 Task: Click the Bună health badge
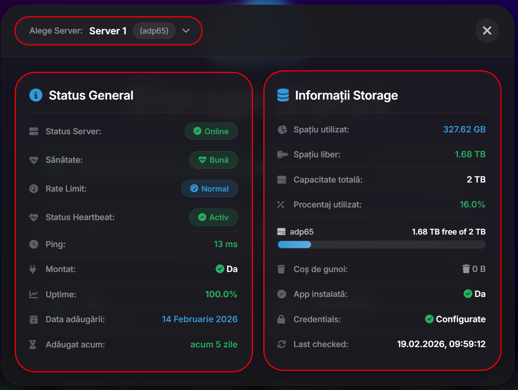214,160
